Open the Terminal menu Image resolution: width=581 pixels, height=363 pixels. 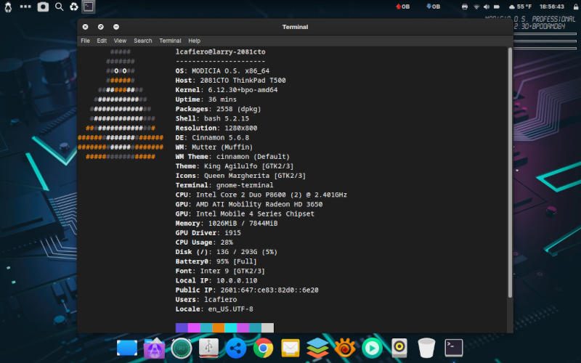[x=170, y=41]
